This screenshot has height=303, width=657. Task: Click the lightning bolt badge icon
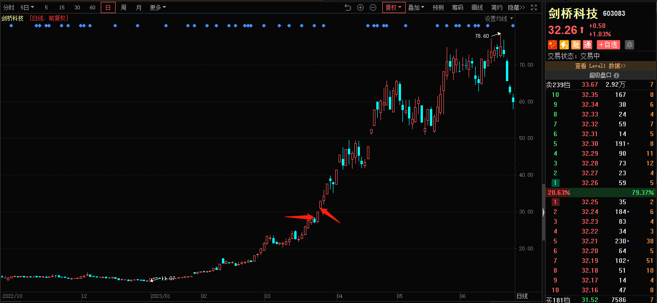(564, 45)
